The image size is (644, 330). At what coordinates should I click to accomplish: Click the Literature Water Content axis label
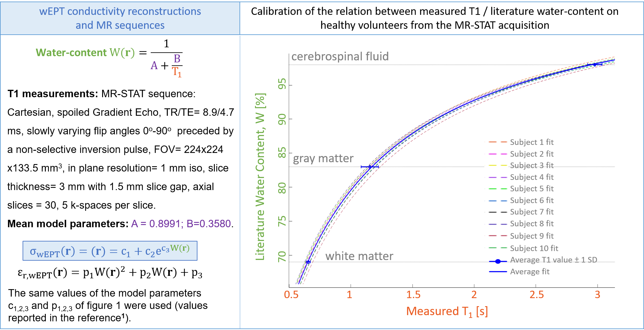coord(260,176)
